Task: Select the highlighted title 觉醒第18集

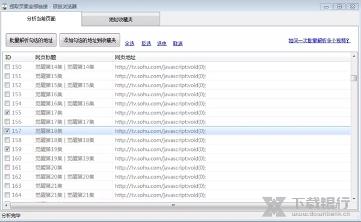Action: click(49, 131)
